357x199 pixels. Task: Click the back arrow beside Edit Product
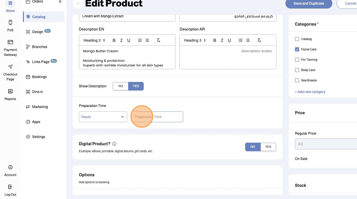(78, 3)
